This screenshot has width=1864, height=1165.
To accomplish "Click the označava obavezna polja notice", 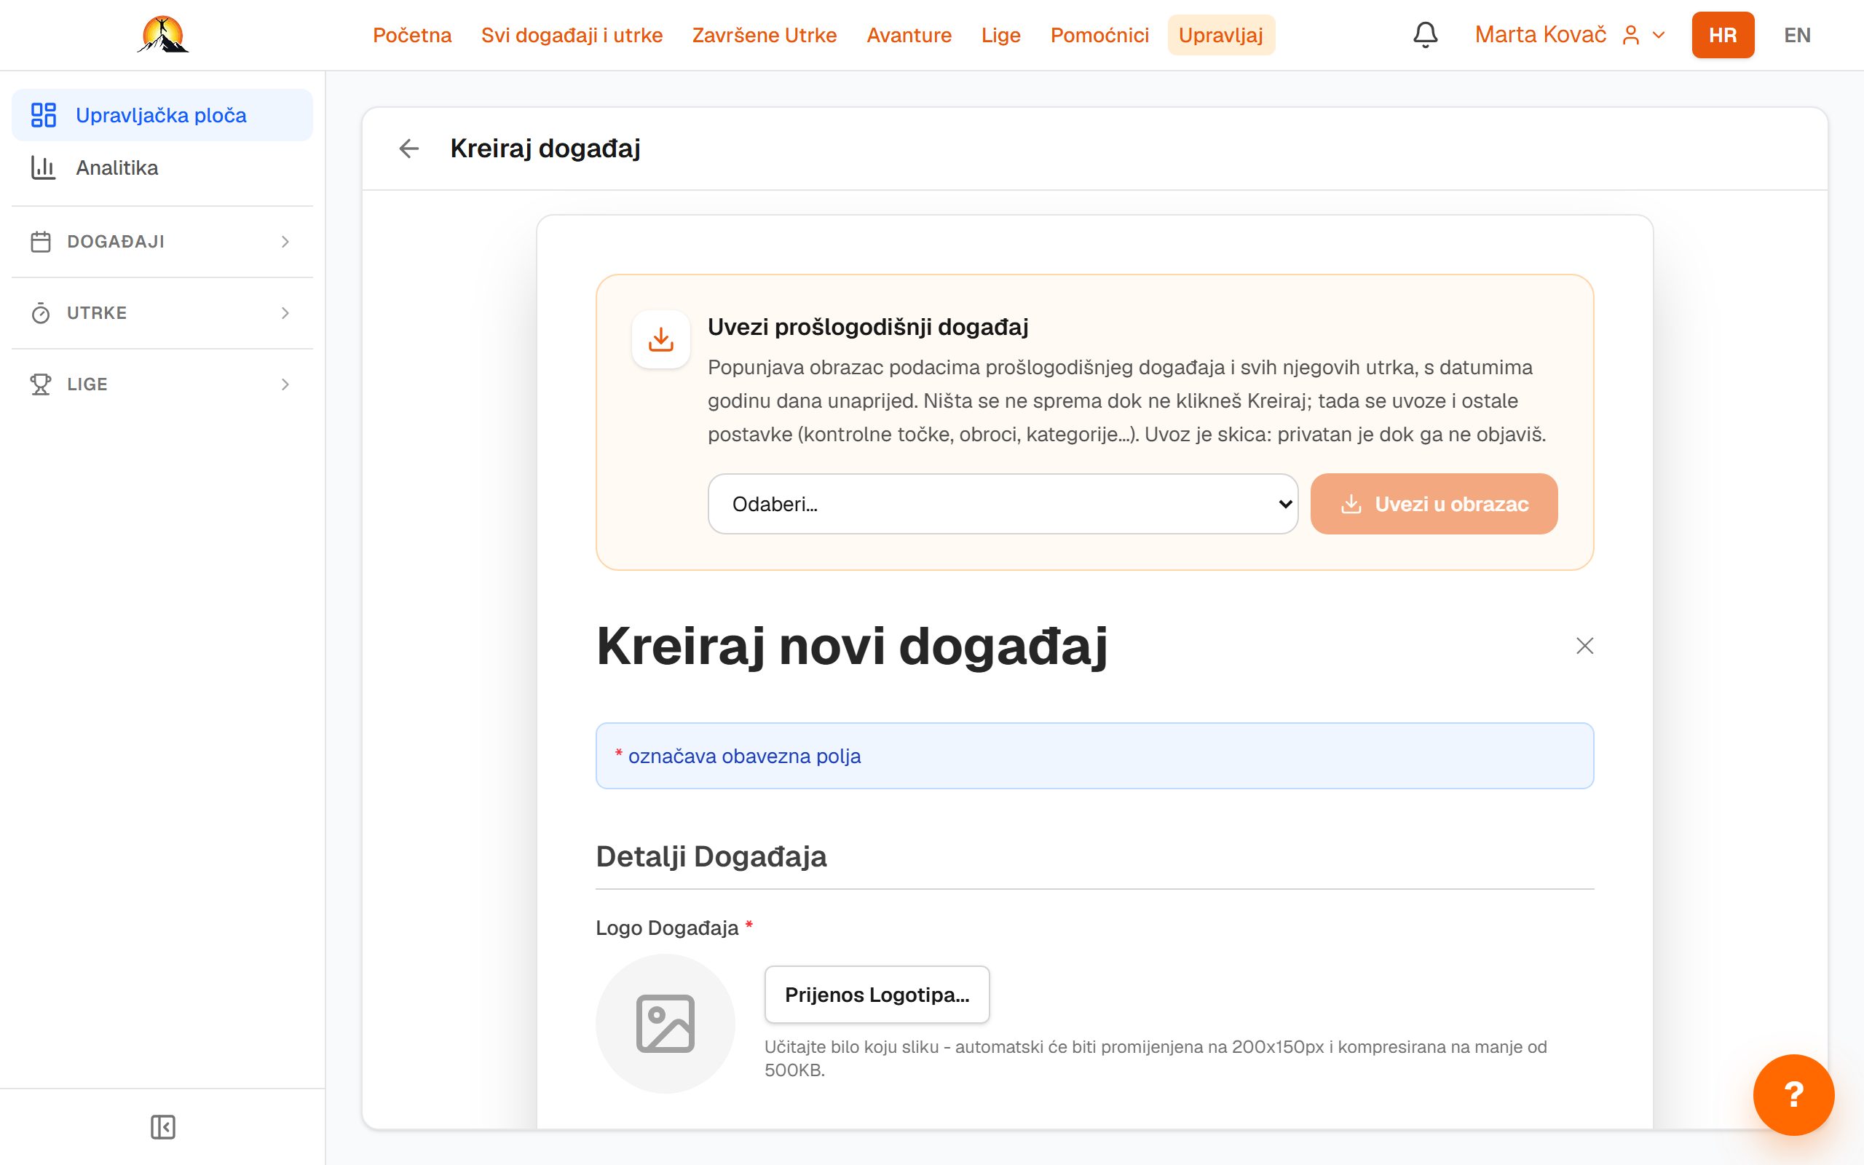I will 1094,756.
